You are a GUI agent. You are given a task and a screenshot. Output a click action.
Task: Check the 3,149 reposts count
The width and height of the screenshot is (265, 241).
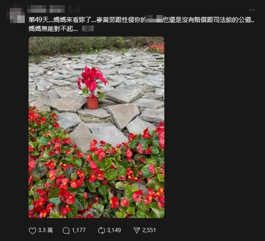[114, 230]
